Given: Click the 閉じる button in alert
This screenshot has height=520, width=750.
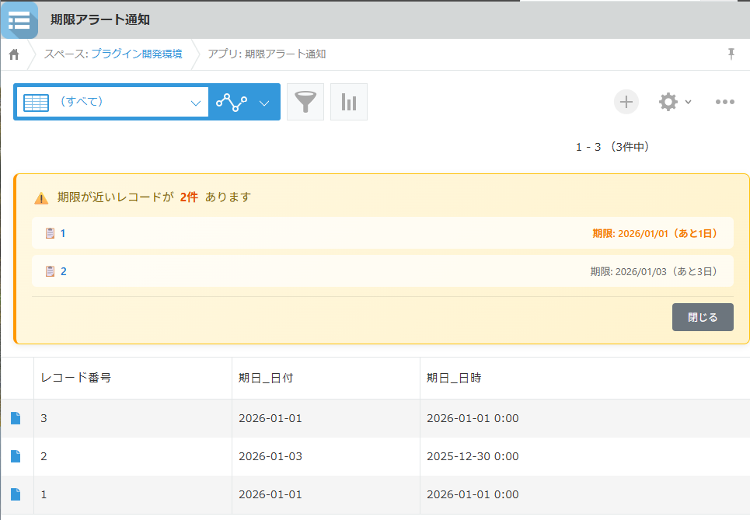Looking at the screenshot, I should (x=703, y=317).
